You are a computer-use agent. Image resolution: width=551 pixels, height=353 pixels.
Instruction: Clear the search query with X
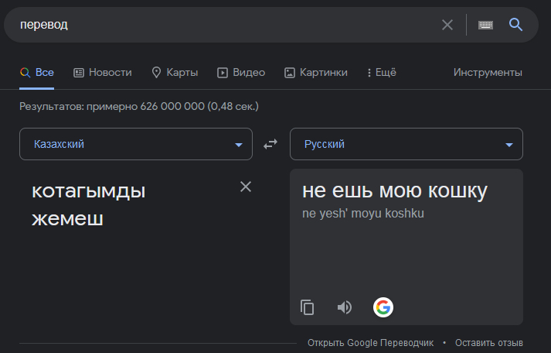click(447, 25)
